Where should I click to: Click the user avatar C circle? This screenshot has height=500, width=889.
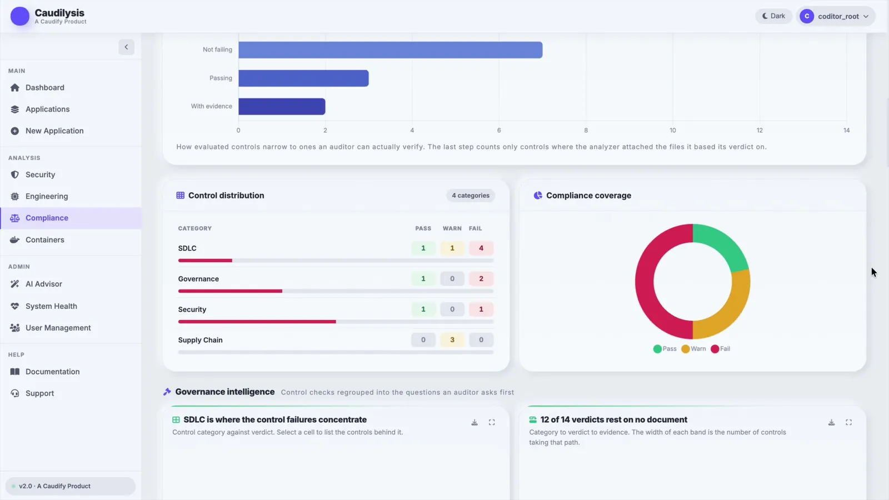807,16
